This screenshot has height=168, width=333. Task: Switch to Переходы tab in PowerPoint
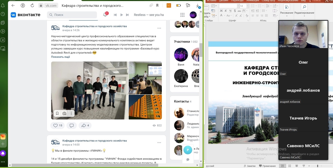[237, 1]
